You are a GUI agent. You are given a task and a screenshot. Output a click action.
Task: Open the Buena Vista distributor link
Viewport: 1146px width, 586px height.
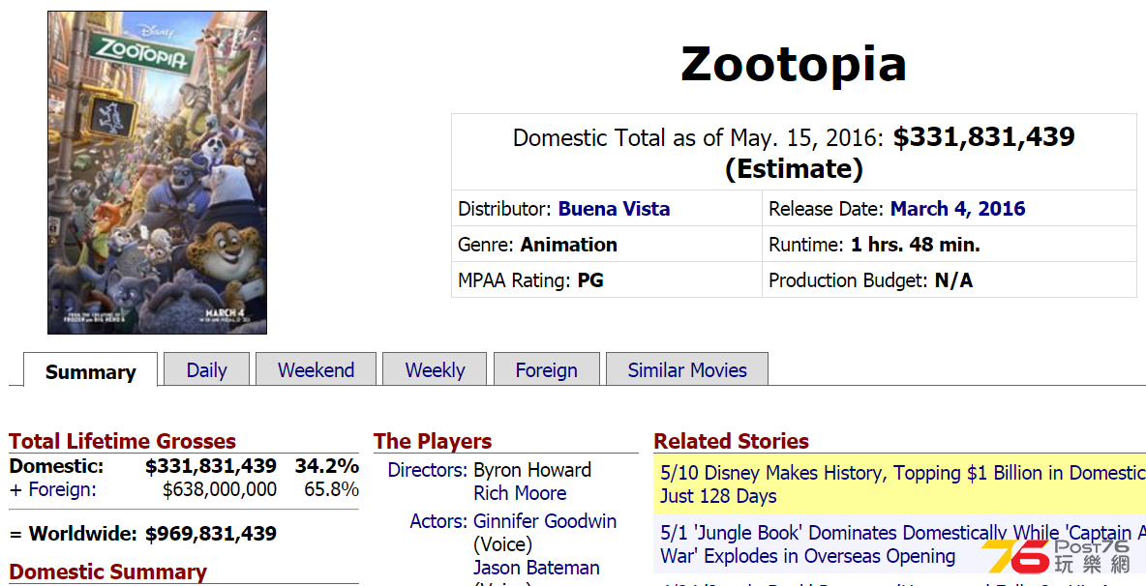coord(614,209)
